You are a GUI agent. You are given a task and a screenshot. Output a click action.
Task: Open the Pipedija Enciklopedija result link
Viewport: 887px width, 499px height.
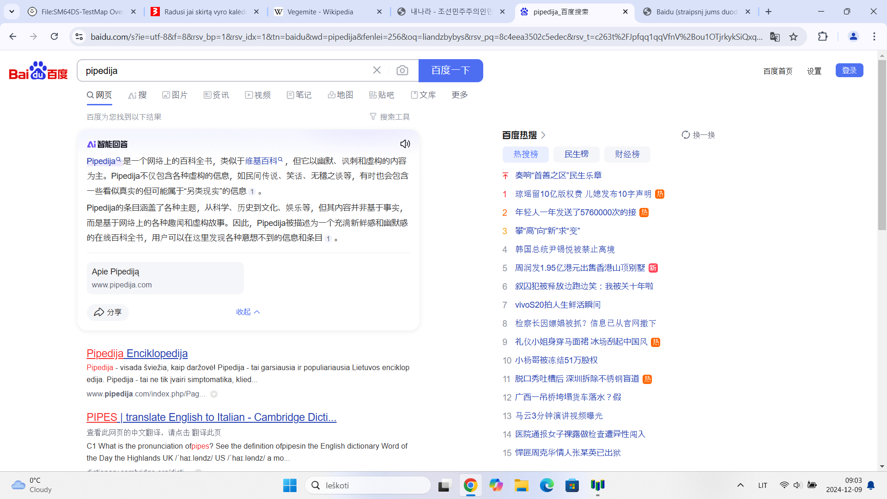tap(137, 353)
